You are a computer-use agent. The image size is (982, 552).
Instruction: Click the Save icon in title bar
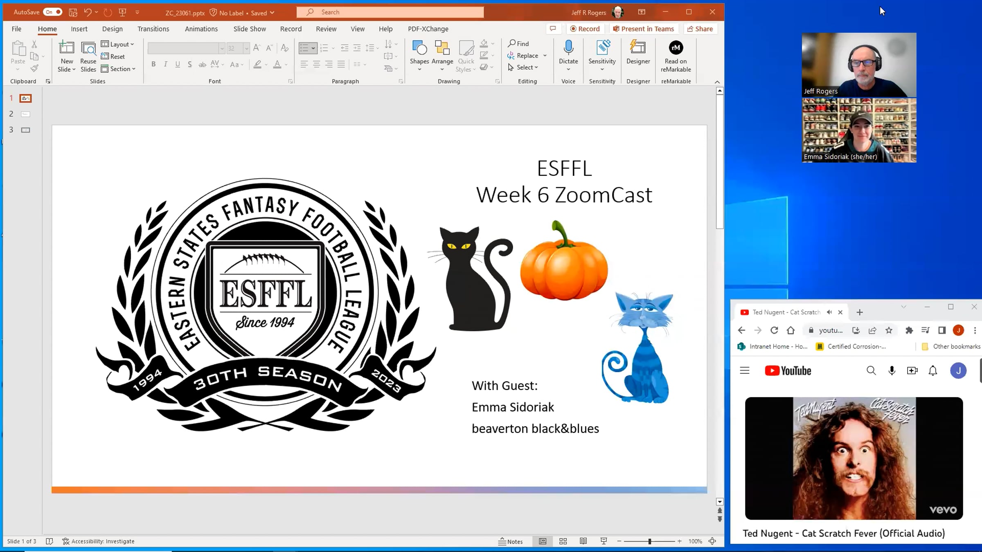[73, 12]
